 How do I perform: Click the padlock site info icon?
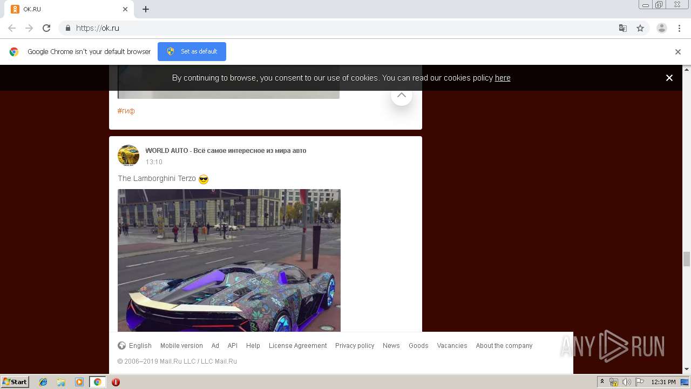[67, 28]
